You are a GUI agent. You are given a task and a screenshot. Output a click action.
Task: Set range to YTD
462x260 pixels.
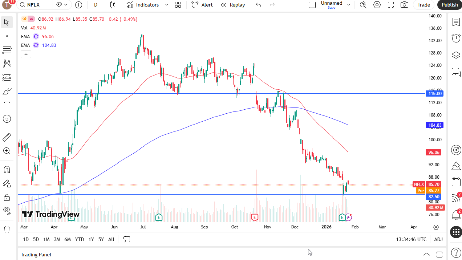click(80, 239)
